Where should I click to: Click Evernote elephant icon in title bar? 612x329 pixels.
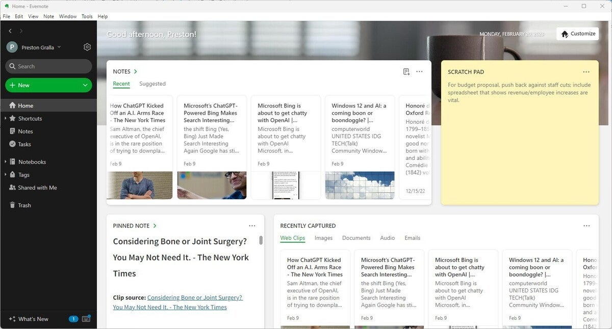click(6, 6)
